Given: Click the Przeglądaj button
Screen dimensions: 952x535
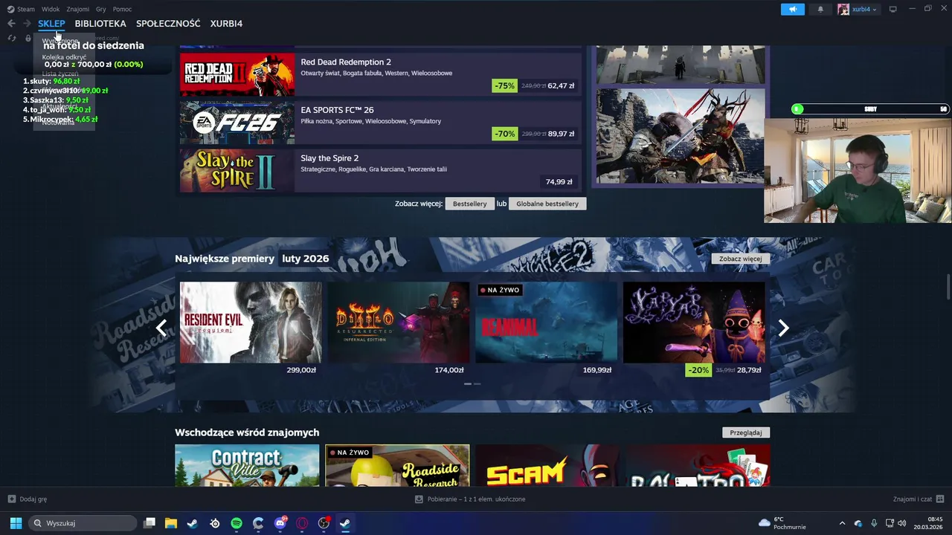Looking at the screenshot, I should click(x=746, y=432).
